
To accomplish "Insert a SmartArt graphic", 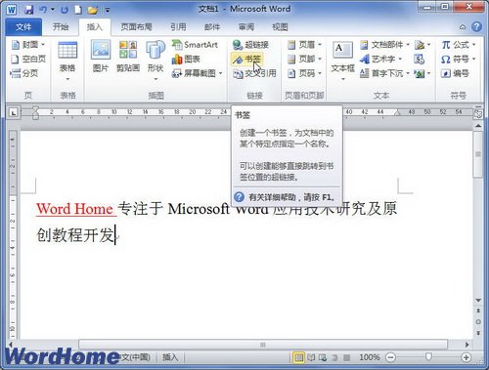I will (195, 45).
